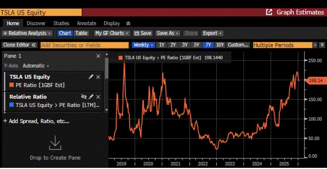Select the 3Y time range
This screenshot has height=169, width=327.
click(x=184, y=45)
